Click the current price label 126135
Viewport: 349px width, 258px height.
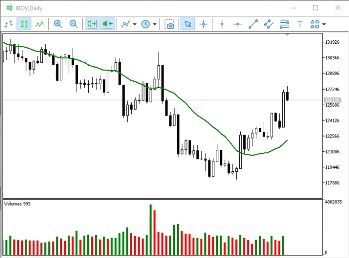[332, 100]
